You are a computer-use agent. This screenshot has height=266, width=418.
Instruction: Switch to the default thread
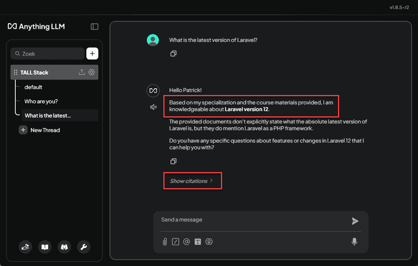[x=34, y=87]
